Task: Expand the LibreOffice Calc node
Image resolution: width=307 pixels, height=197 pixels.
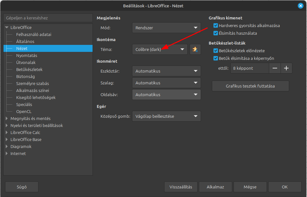Action: tap(7, 133)
